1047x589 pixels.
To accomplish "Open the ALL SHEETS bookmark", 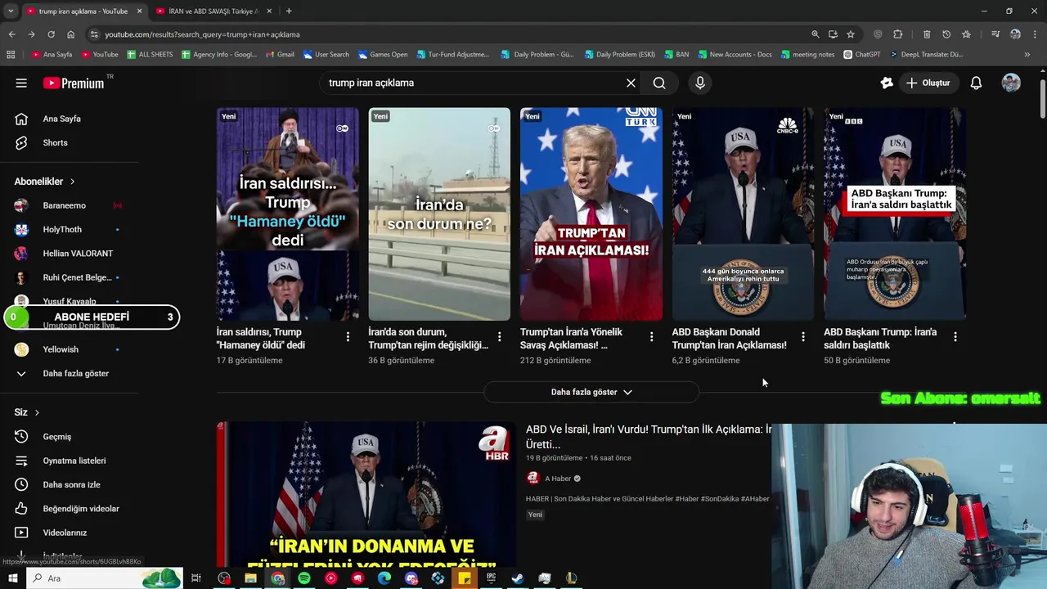I will click(x=150, y=55).
